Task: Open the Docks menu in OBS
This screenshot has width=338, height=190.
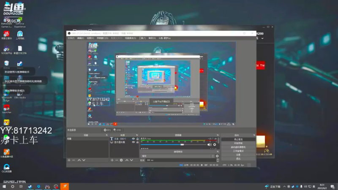Action: (102, 38)
